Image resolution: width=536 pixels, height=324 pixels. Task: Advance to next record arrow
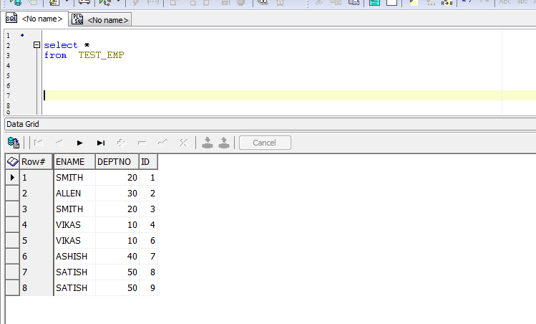click(80, 143)
